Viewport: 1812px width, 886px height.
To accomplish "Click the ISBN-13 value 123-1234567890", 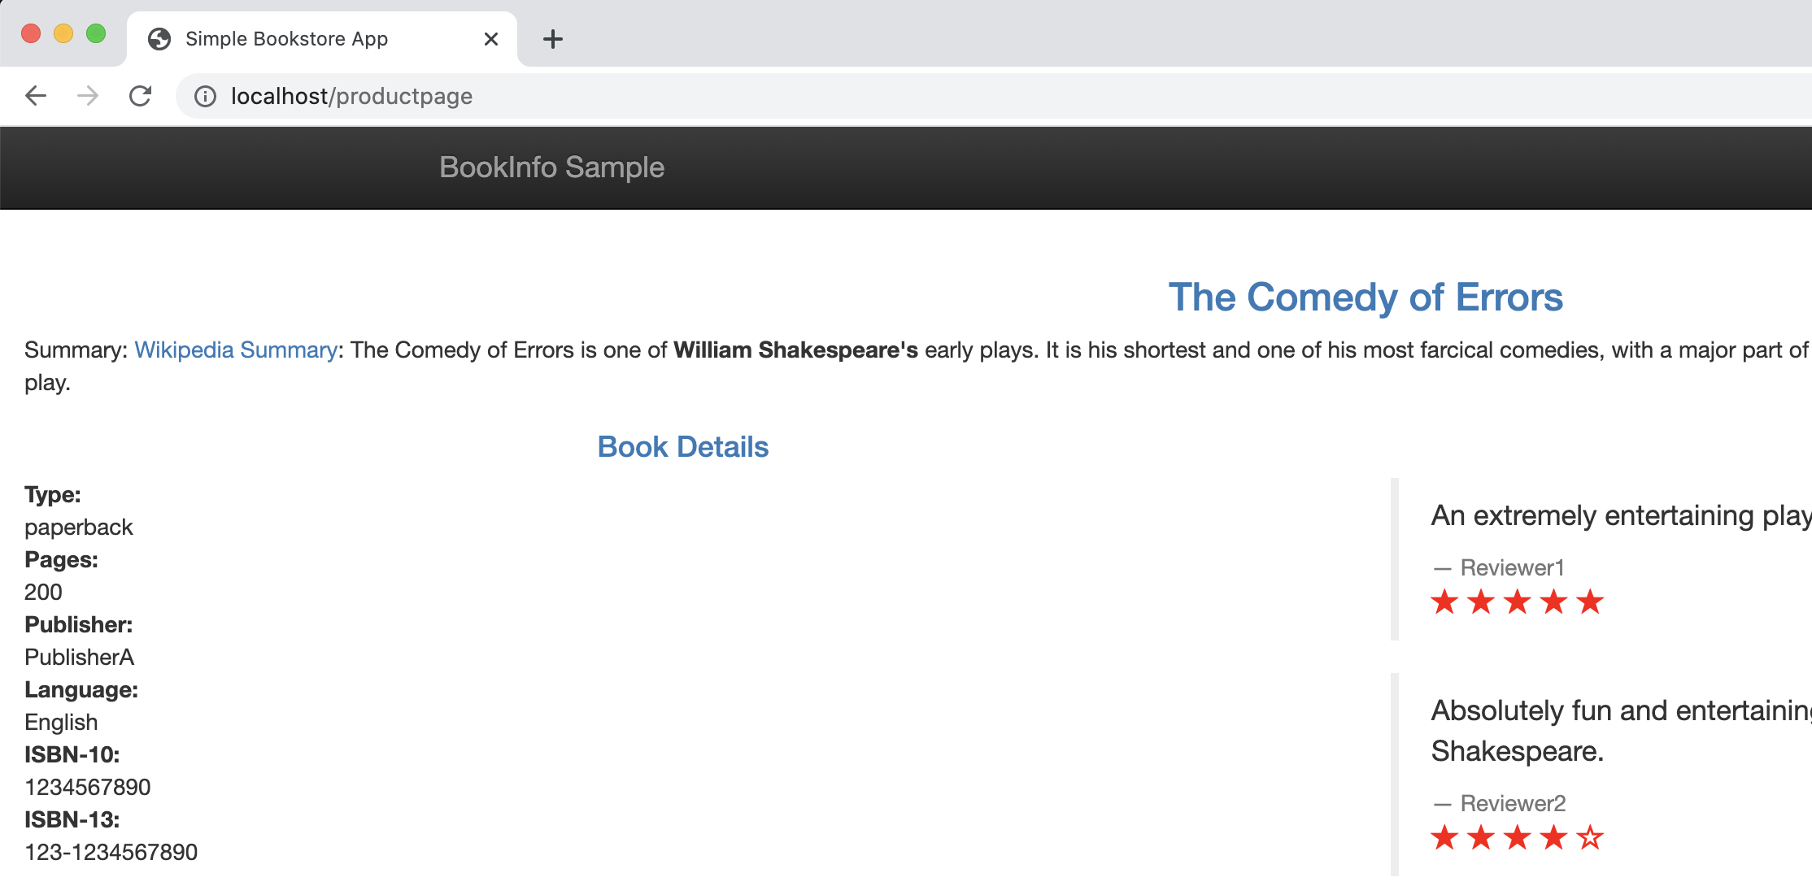I will pos(111,852).
